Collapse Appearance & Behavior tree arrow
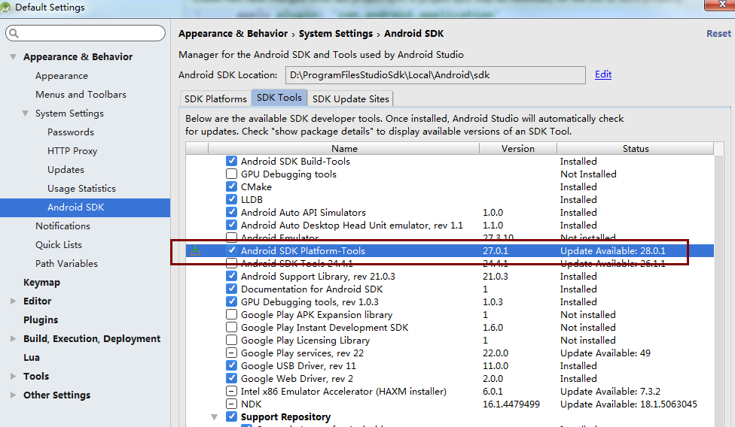This screenshot has height=427, width=735. (x=13, y=57)
